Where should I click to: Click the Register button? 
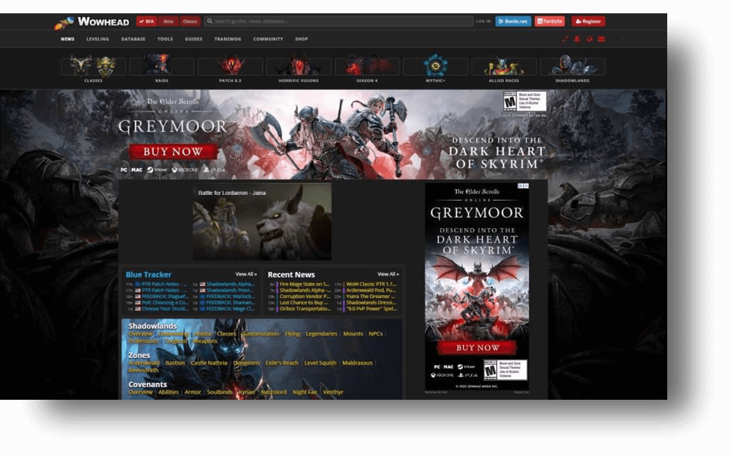coord(589,21)
